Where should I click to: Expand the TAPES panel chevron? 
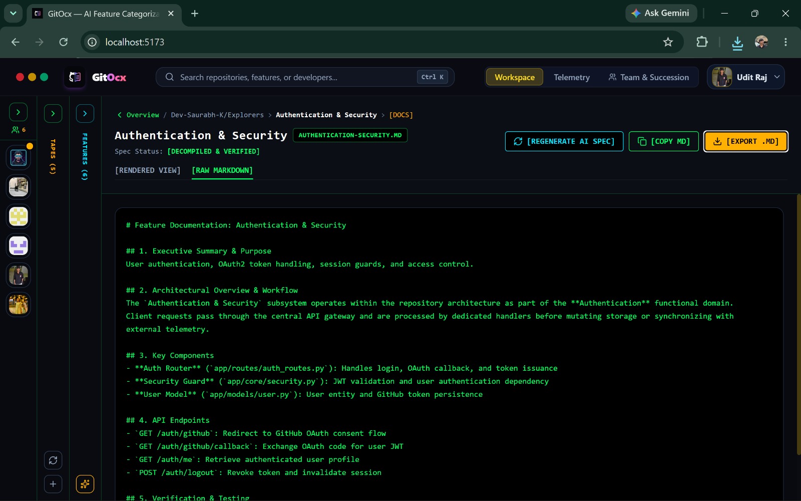click(x=53, y=114)
